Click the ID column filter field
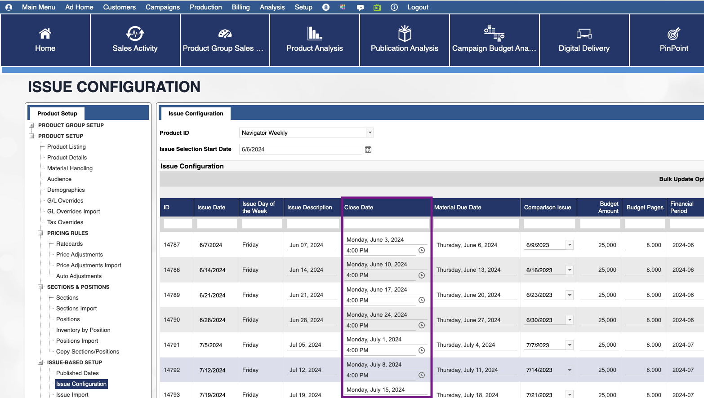This screenshot has height=398, width=704. 178,224
